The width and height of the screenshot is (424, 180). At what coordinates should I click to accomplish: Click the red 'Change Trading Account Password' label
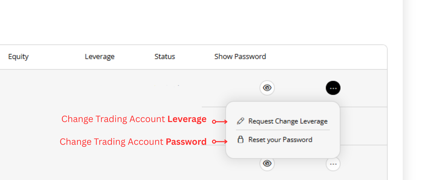point(133,142)
